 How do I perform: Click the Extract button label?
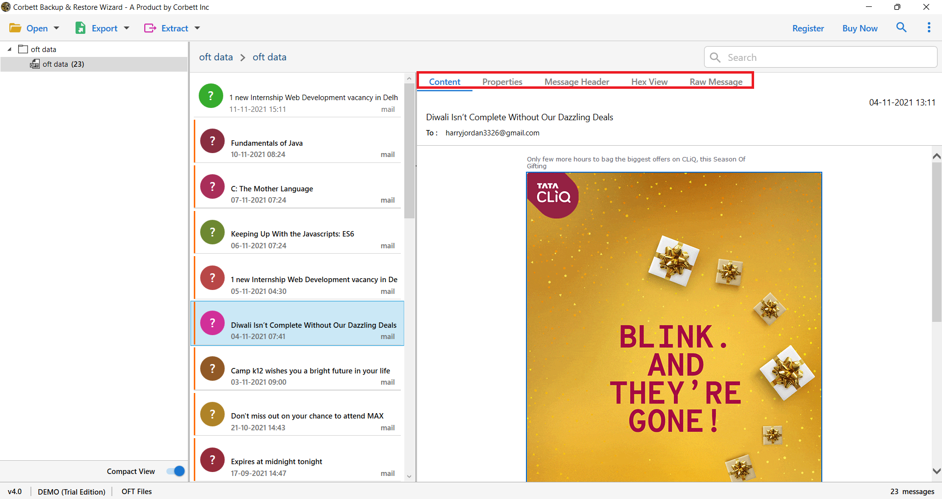pyautogui.click(x=175, y=28)
